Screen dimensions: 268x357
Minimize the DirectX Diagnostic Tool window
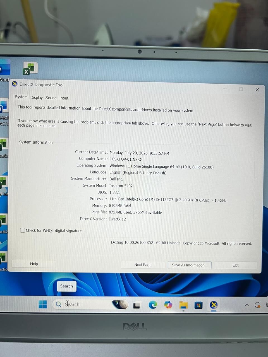225,89
